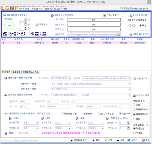Click the 시 hour stepper arrows
Viewport: 152px width, 144px height.
pyautogui.click(x=26, y=20)
